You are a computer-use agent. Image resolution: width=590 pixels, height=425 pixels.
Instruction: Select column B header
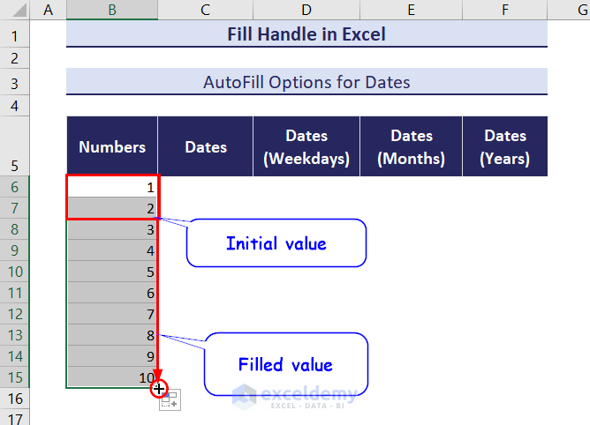click(x=112, y=10)
